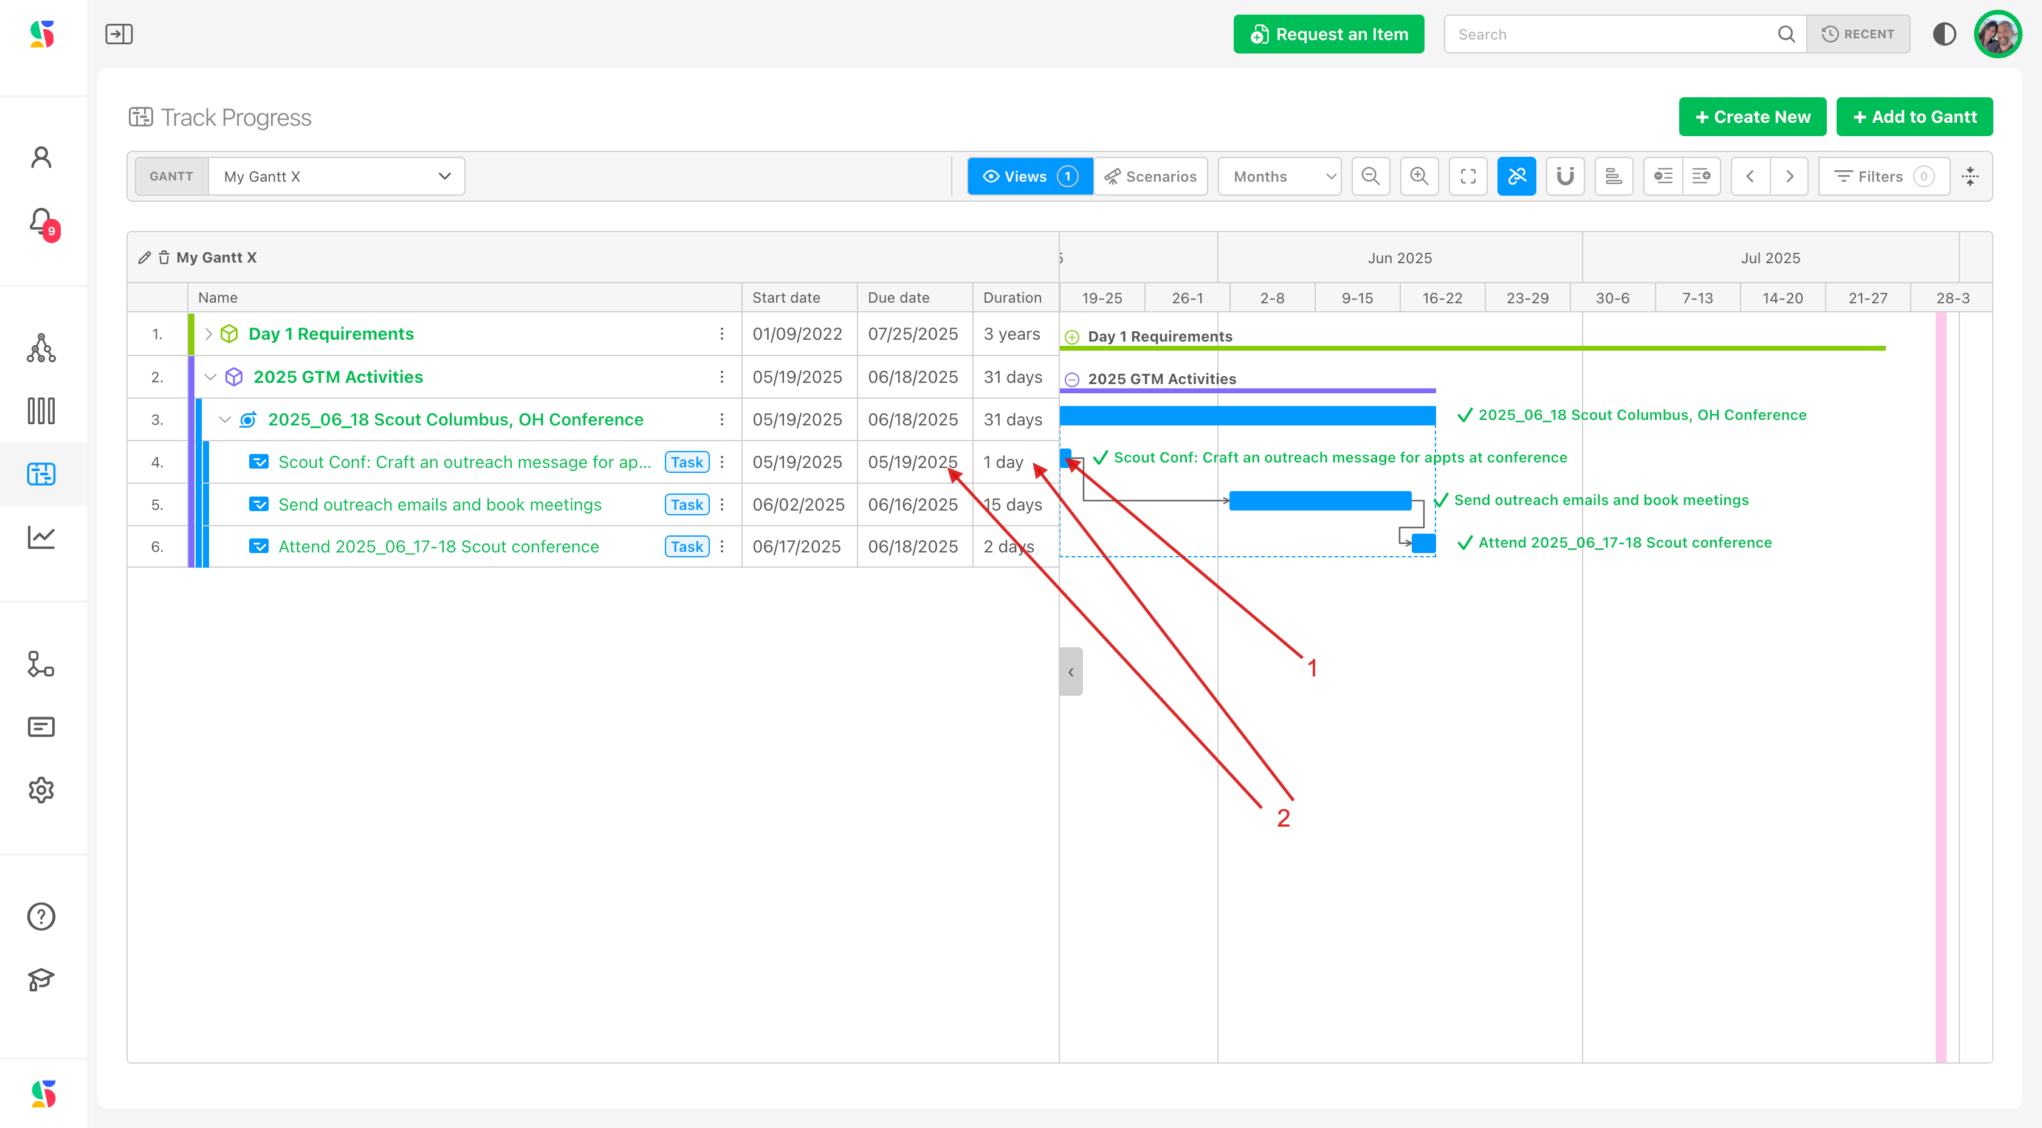Toggle the magnet snap button
The image size is (2042, 1128).
click(1565, 176)
